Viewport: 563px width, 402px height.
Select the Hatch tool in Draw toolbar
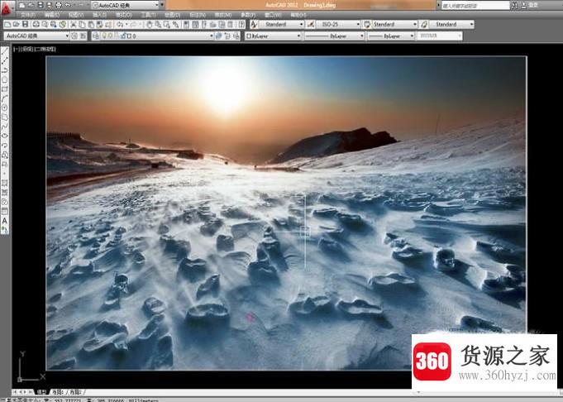[5, 183]
